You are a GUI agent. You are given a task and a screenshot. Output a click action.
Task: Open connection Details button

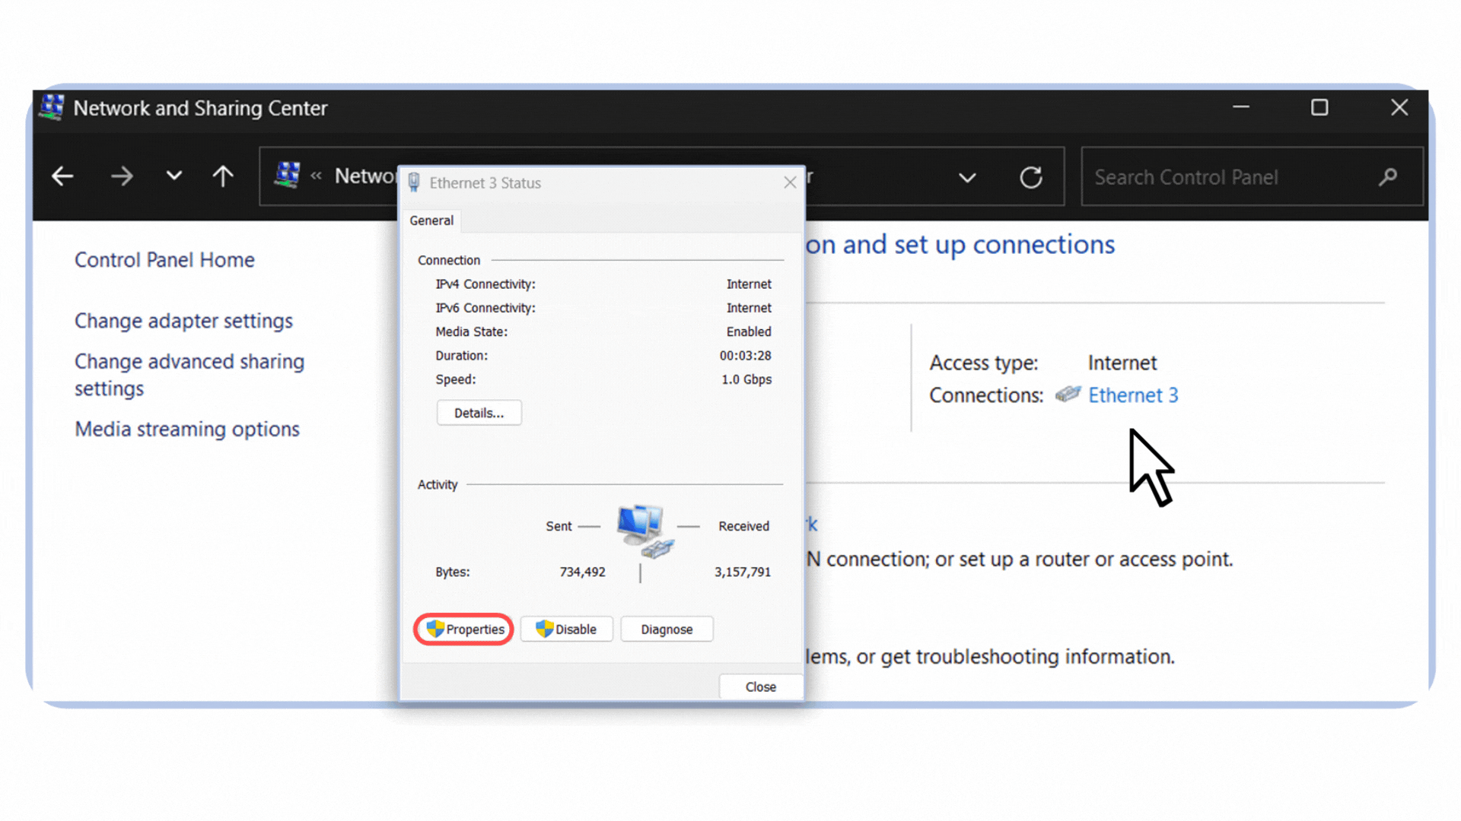pyautogui.click(x=479, y=413)
